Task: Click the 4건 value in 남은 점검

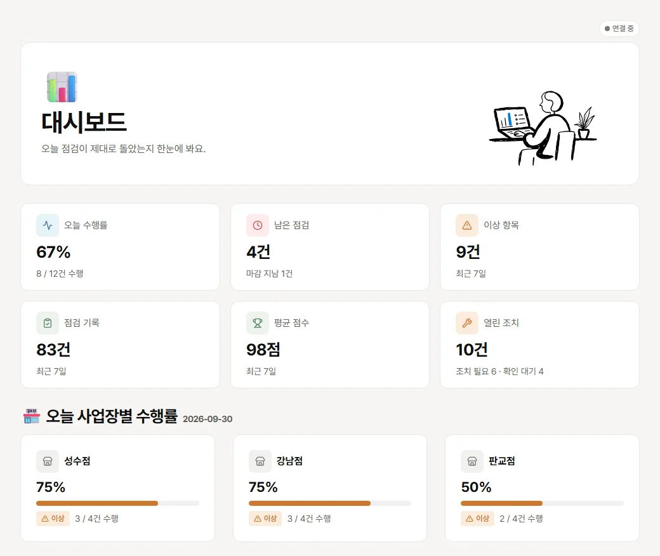Action: pyautogui.click(x=258, y=252)
